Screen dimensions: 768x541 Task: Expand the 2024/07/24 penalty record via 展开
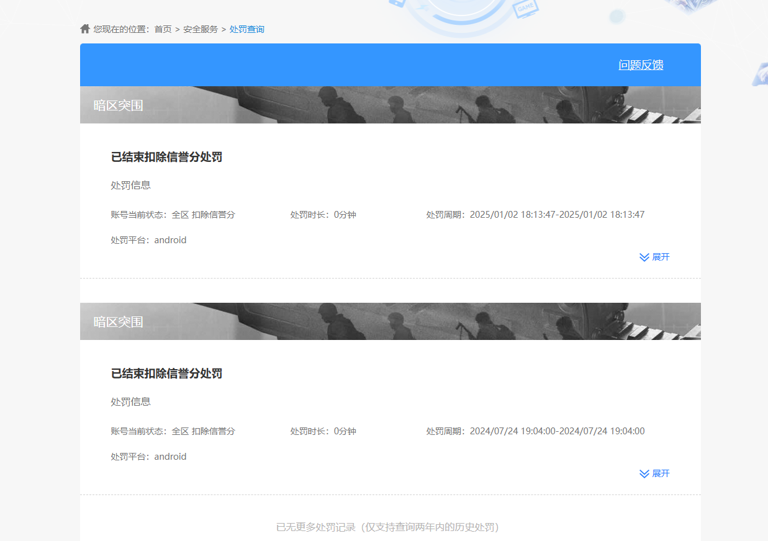click(x=661, y=473)
